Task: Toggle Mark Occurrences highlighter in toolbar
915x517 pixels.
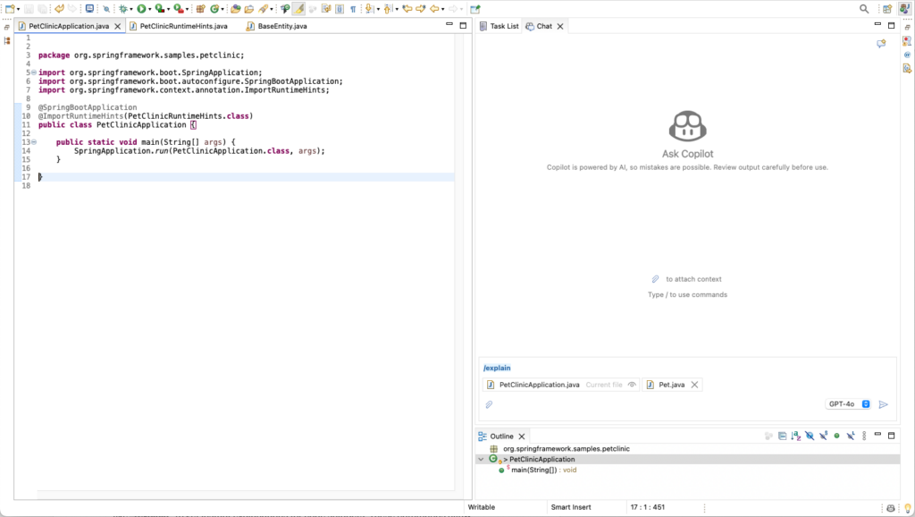Action: pyautogui.click(x=300, y=8)
